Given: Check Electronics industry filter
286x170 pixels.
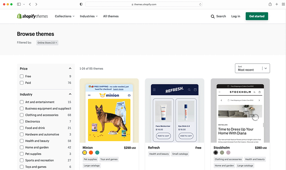Looking at the screenshot, I should point(22,122).
